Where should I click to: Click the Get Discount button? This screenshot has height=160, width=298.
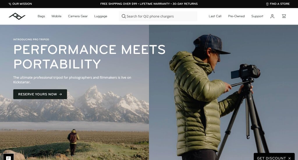click(271, 158)
